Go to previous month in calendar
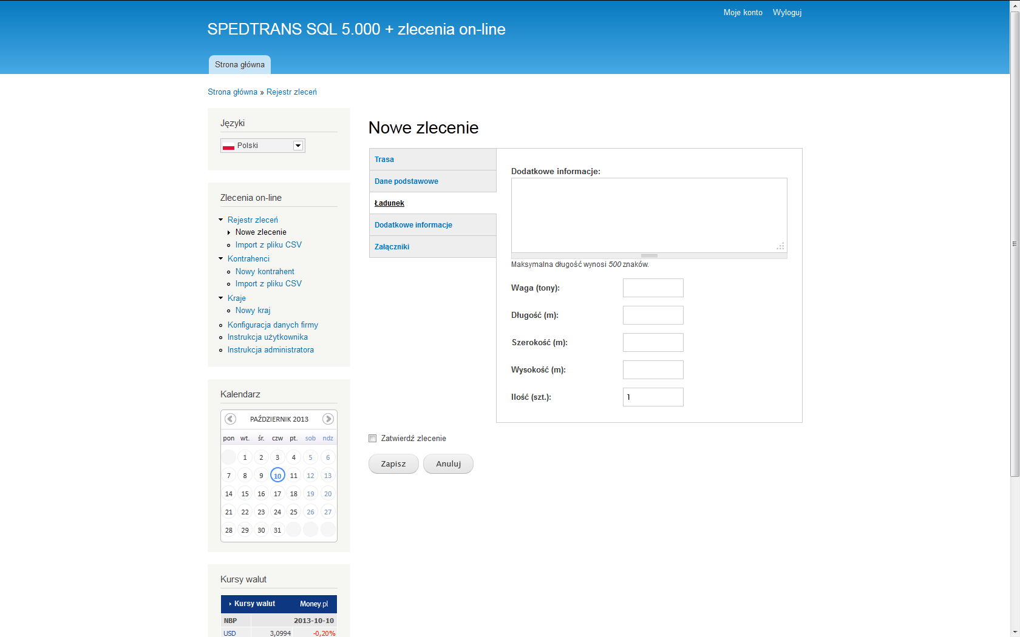1020x637 pixels. point(230,419)
